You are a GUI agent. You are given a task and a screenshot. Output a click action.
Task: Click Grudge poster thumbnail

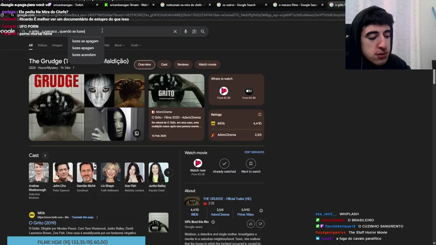[57, 107]
